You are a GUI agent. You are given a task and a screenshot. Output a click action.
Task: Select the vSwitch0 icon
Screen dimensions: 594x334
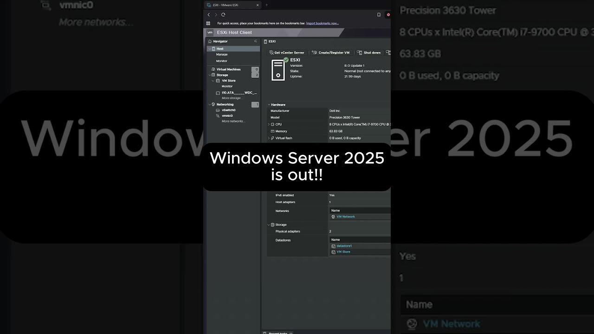[x=218, y=110]
